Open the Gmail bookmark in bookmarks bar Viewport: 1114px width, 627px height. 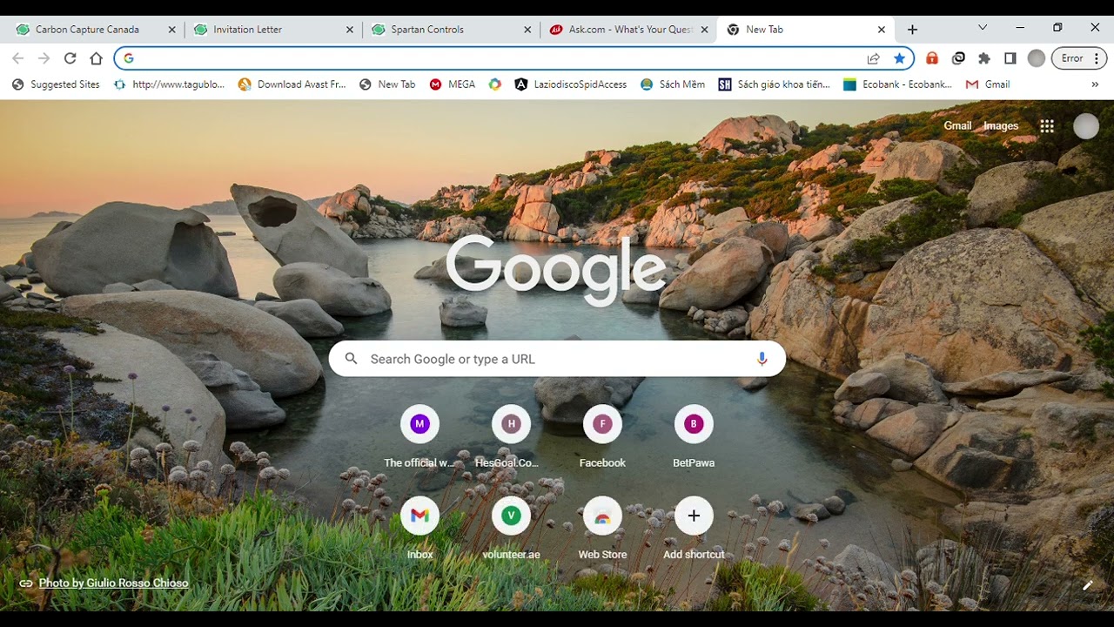988,84
